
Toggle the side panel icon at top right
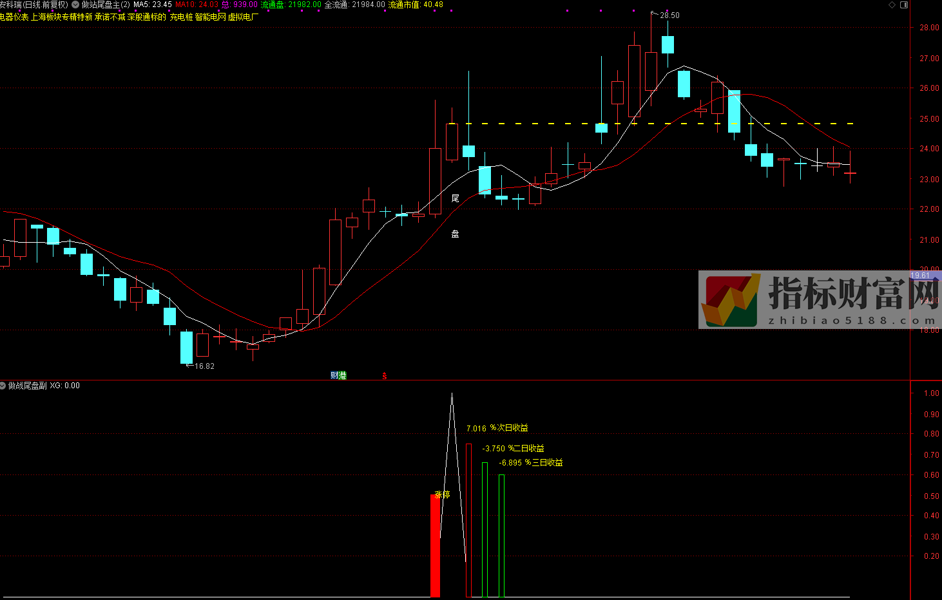click(x=904, y=5)
